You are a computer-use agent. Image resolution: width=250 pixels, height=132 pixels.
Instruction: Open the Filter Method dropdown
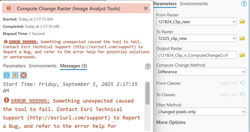pyautogui.click(x=244, y=112)
